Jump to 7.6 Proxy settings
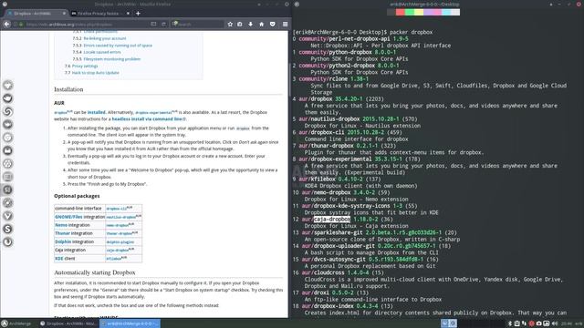The width and height of the screenshot is (584, 328). [85, 66]
